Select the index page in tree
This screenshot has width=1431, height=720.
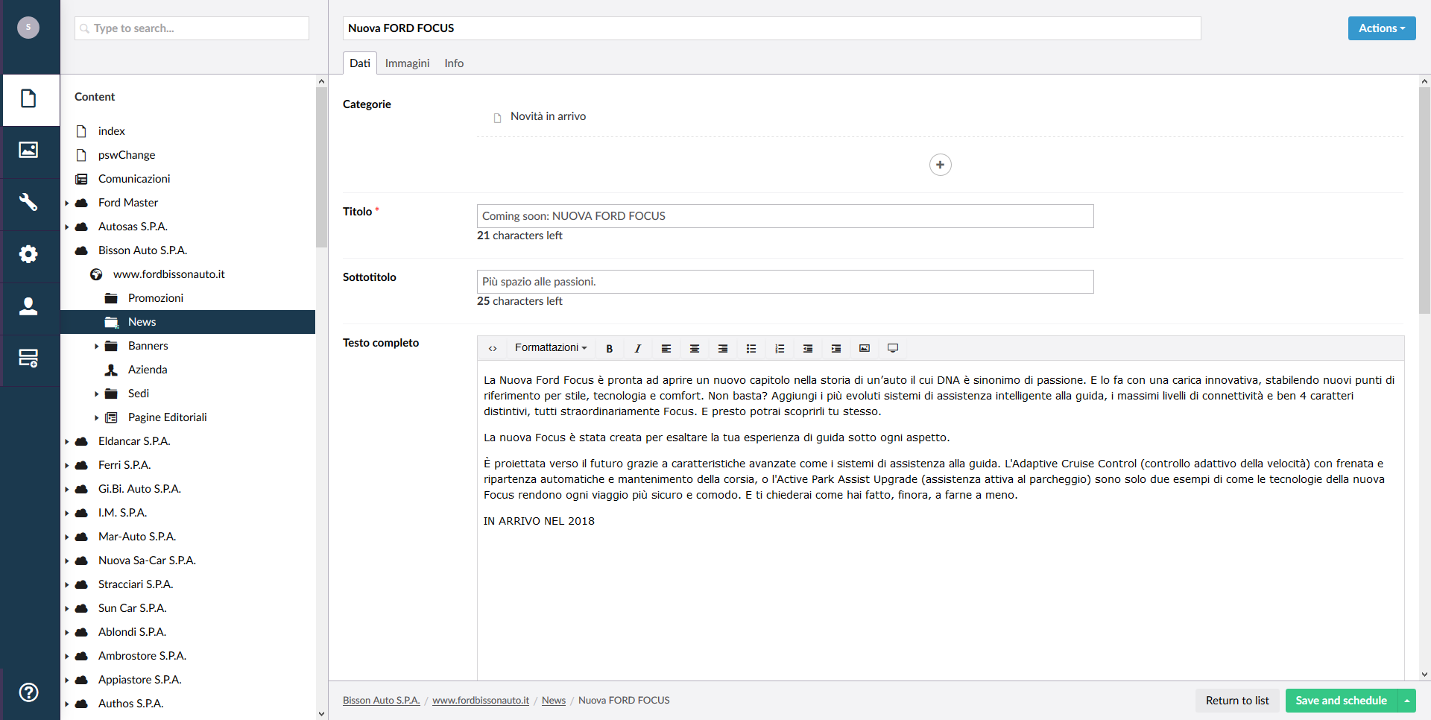(x=112, y=131)
